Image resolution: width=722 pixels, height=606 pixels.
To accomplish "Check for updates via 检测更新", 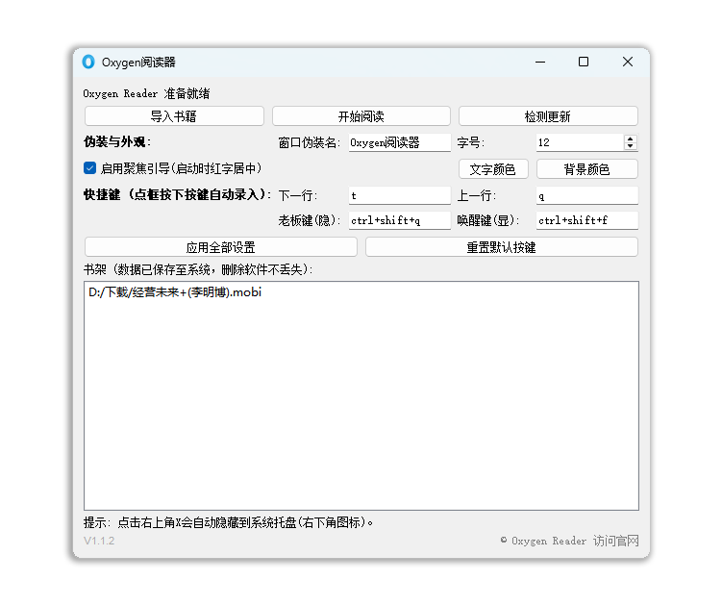I will (548, 116).
